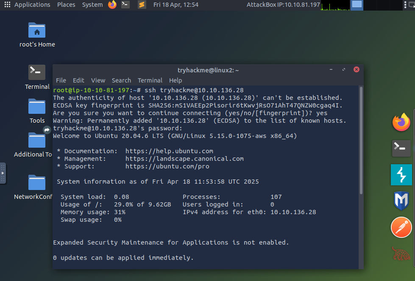Open the Tools desktop folder

point(37,111)
